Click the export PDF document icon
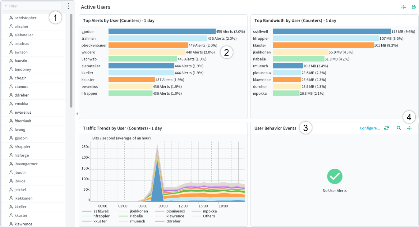The width and height of the screenshot is (419, 227). coord(414,7)
